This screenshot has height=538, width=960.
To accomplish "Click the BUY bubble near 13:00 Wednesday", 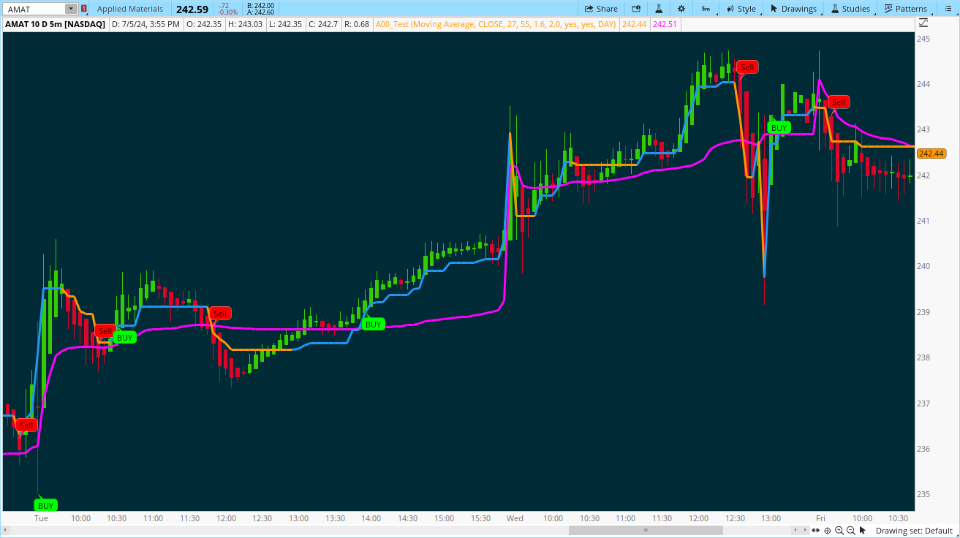I will coord(779,127).
